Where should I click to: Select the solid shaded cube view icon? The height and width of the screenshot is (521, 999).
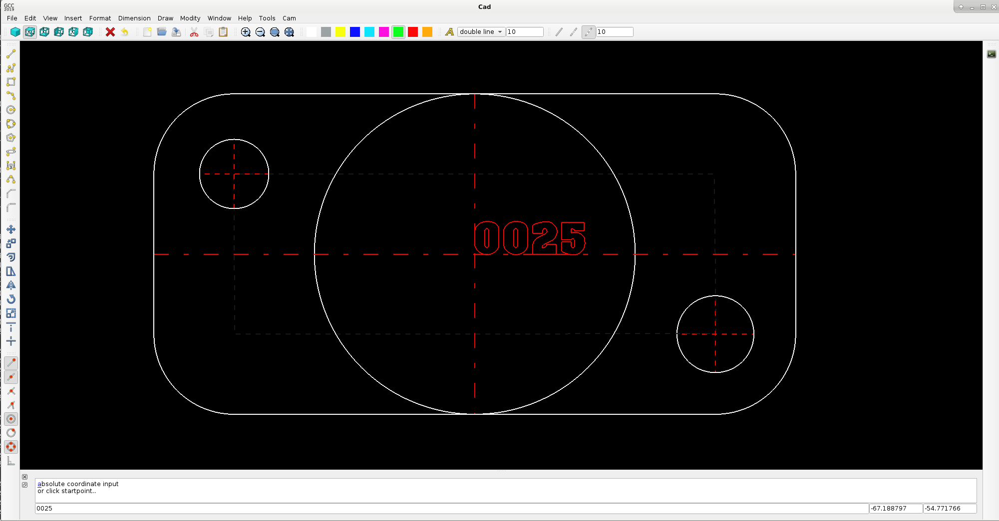click(15, 32)
